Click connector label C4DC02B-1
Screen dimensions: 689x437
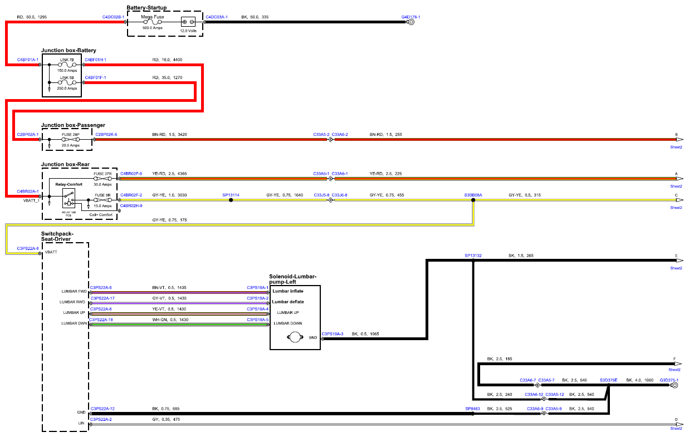[x=113, y=17]
